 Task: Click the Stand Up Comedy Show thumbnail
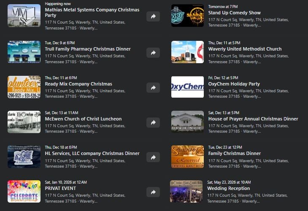pyautogui.click(x=187, y=16)
